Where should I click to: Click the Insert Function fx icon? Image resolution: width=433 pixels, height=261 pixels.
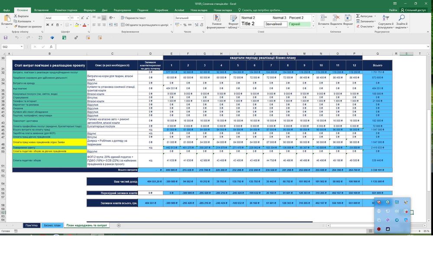51,47
